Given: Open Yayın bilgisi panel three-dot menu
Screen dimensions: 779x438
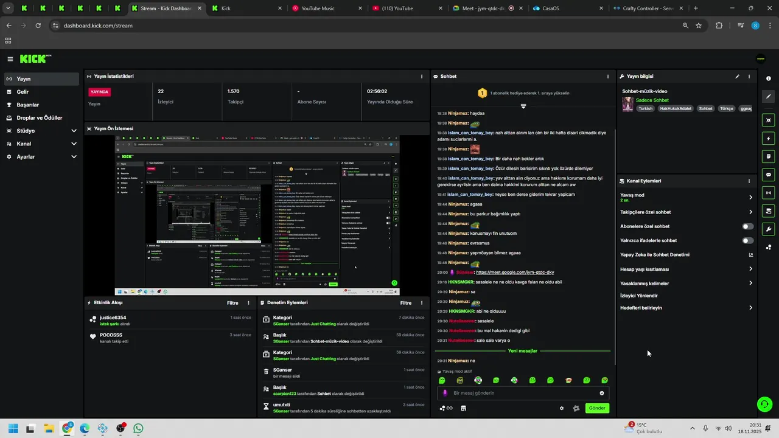Looking at the screenshot, I should coord(749,77).
